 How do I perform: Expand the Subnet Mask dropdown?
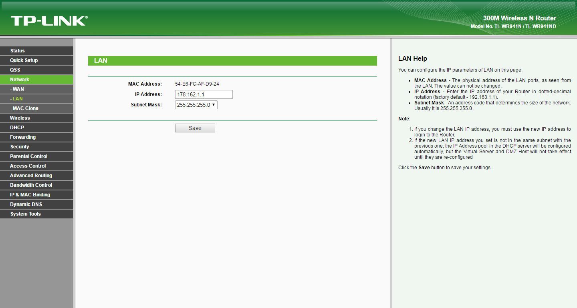tap(196, 105)
